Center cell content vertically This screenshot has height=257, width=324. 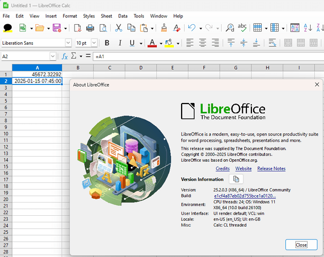(244, 43)
